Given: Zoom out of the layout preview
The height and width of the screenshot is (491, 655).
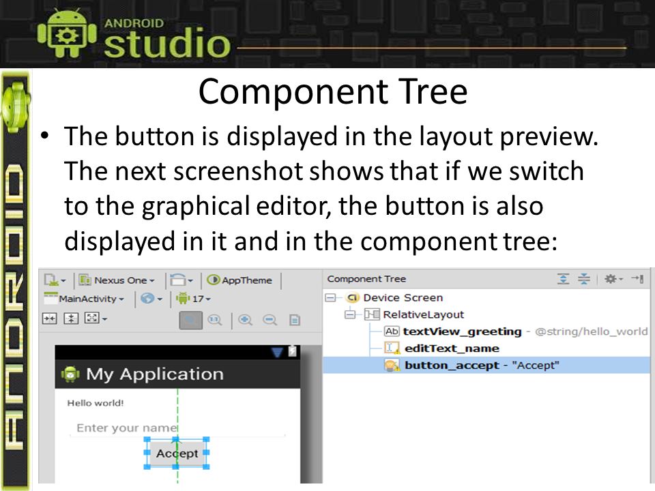Looking at the screenshot, I should [270, 321].
